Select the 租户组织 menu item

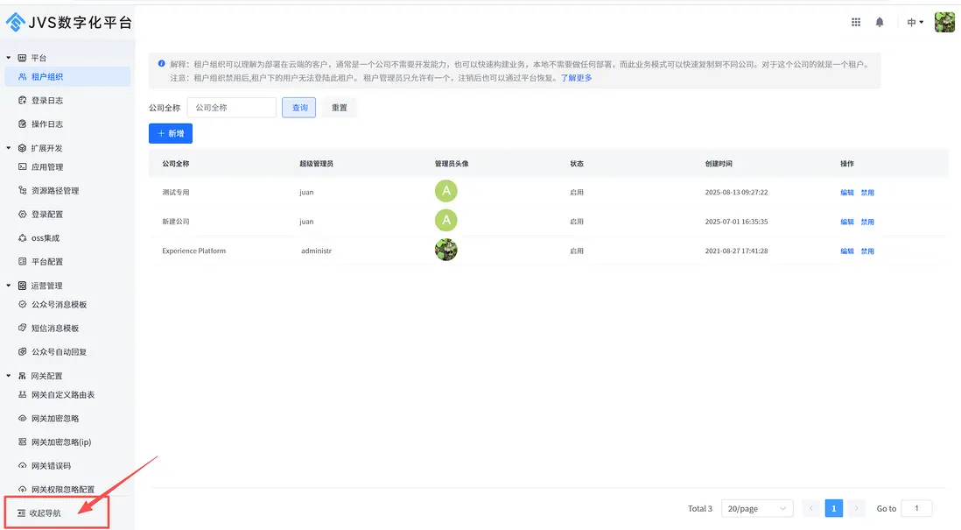pyautogui.click(x=67, y=77)
